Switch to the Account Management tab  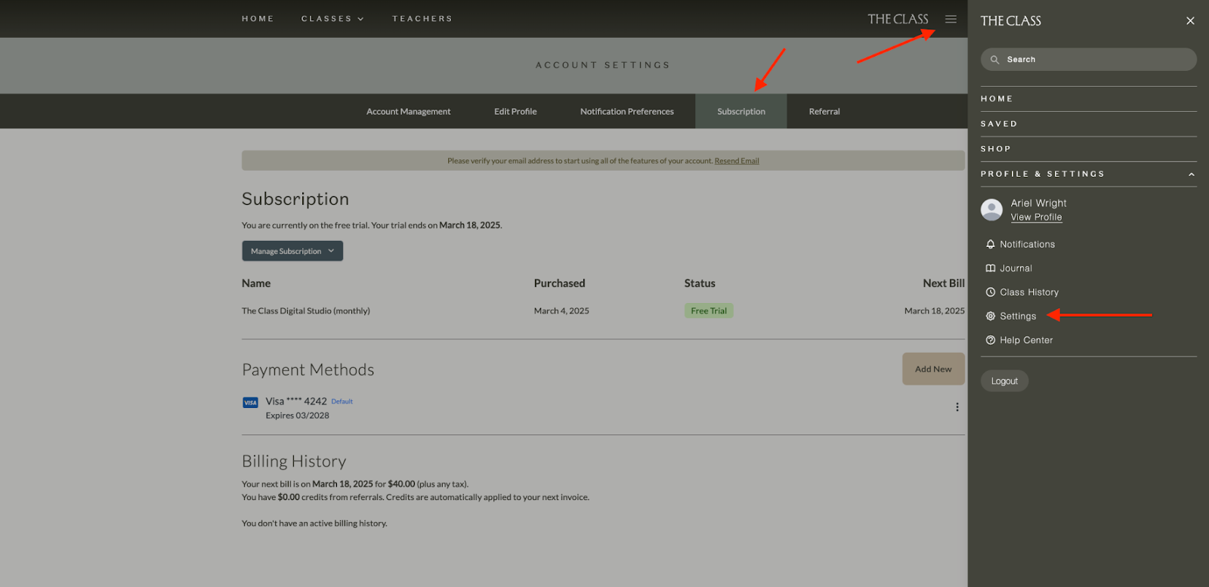(408, 112)
